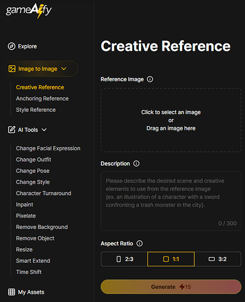This screenshot has width=245, height=302.
Task: Select the 3:2 landscape aspect ratio
Action: (x=218, y=259)
